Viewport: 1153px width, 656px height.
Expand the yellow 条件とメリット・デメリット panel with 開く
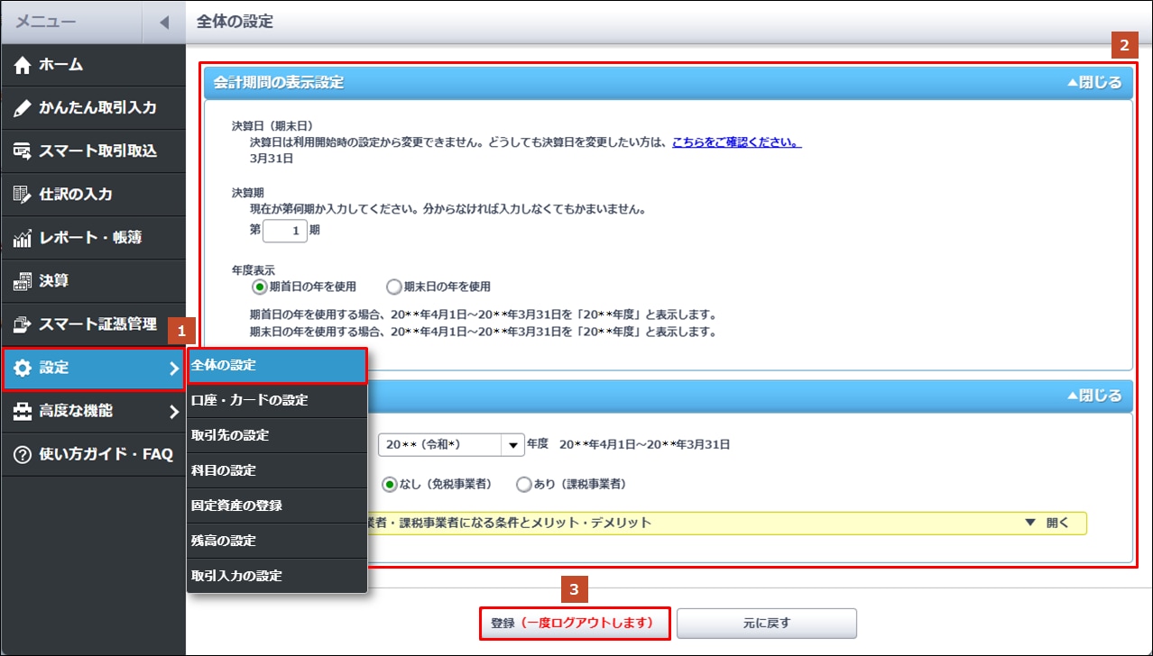tap(1047, 523)
